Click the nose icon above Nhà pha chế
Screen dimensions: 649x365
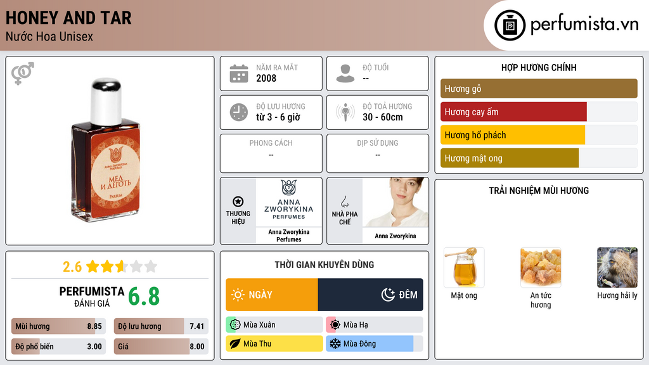click(344, 202)
